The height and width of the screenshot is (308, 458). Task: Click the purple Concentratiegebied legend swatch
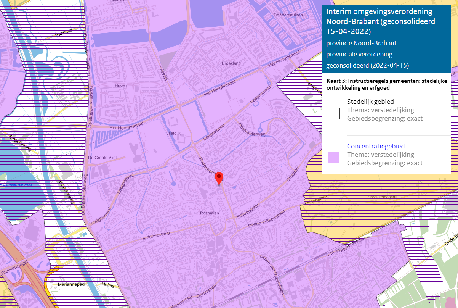coord(334,157)
